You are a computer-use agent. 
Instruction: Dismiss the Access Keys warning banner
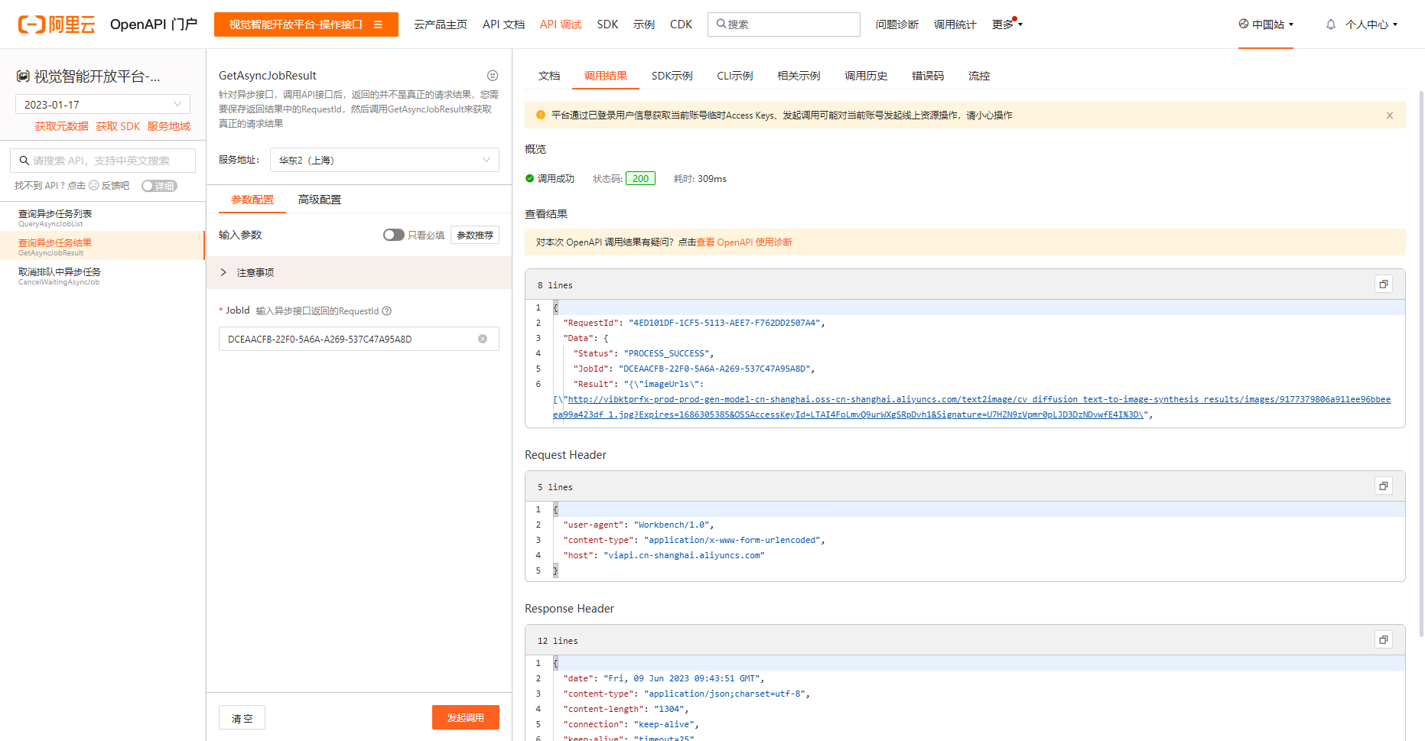[x=1390, y=115]
